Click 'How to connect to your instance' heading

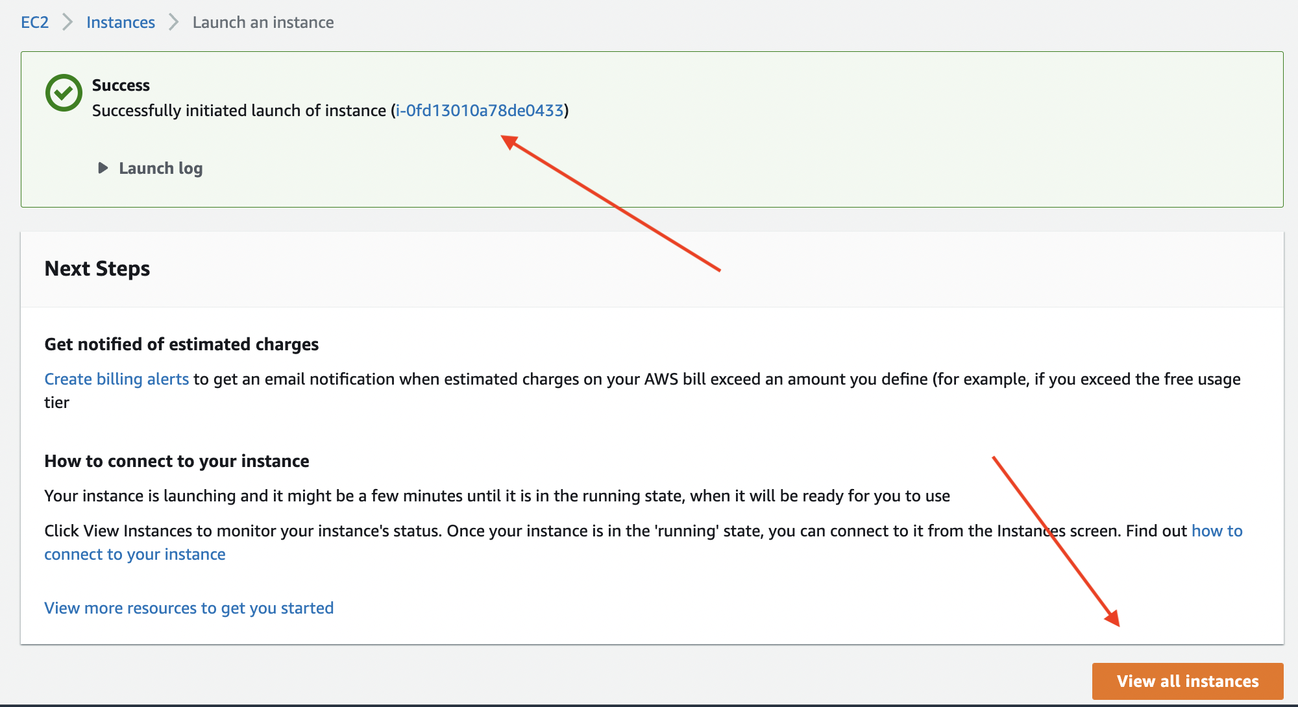177,461
